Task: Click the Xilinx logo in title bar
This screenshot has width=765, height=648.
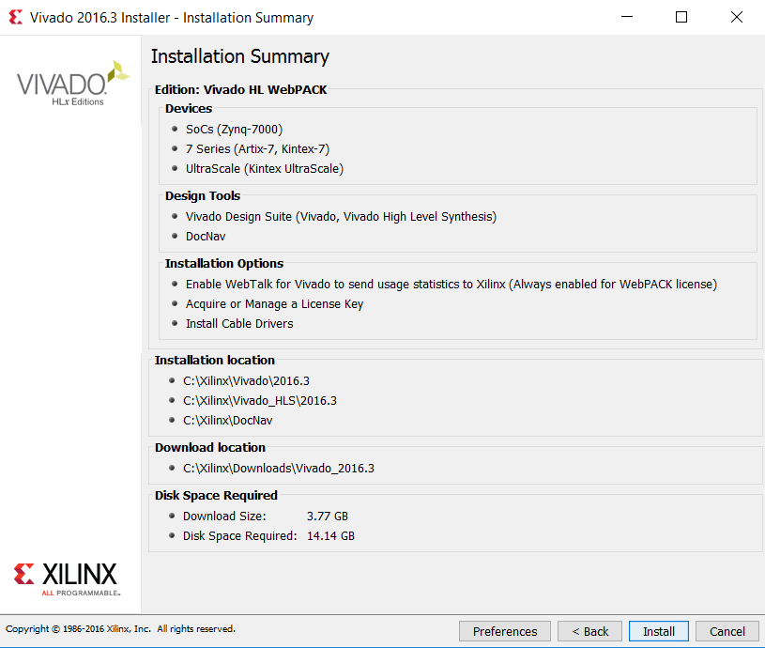Action: [16, 18]
